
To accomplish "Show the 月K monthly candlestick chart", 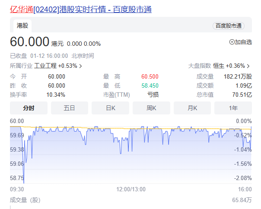I will [x=192, y=108].
